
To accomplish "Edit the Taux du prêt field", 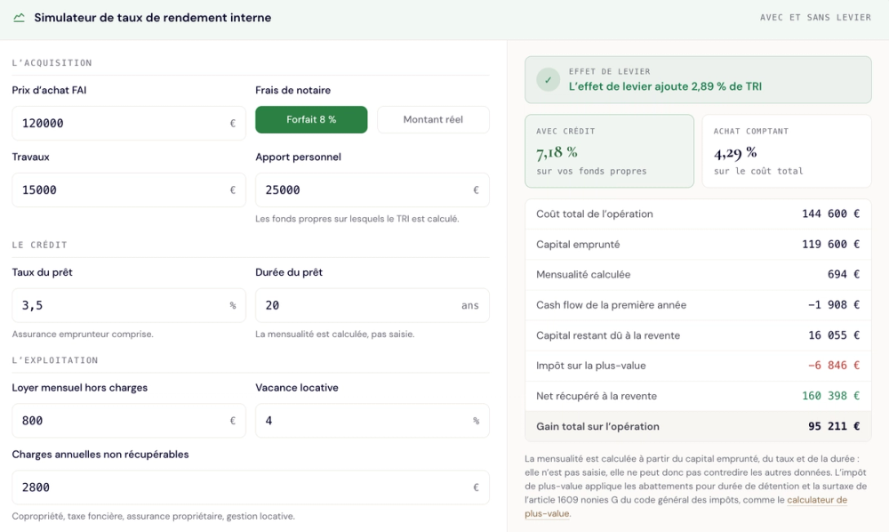I will tap(129, 305).
